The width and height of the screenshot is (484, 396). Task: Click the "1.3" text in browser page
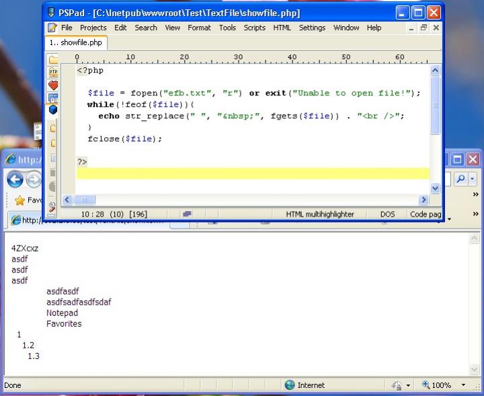point(34,356)
